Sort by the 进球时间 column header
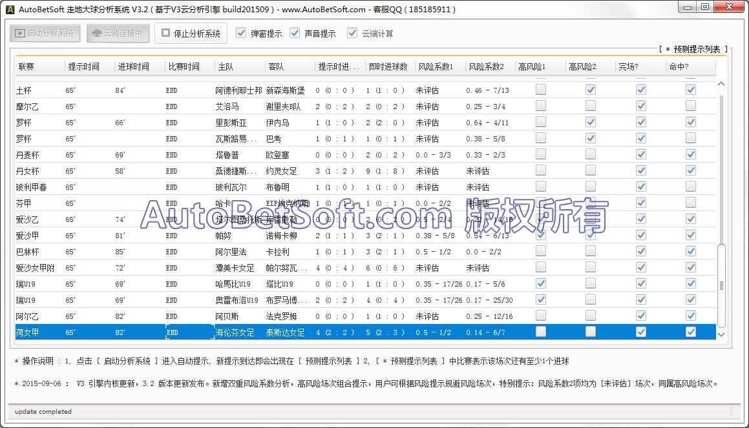Image resolution: width=749 pixels, height=428 pixels. pos(139,66)
